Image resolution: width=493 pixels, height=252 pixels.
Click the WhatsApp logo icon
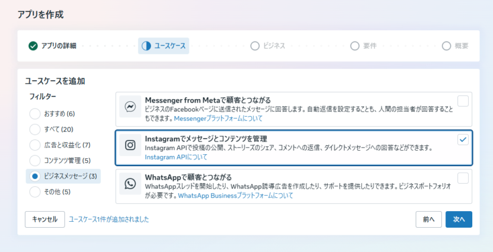point(130,184)
